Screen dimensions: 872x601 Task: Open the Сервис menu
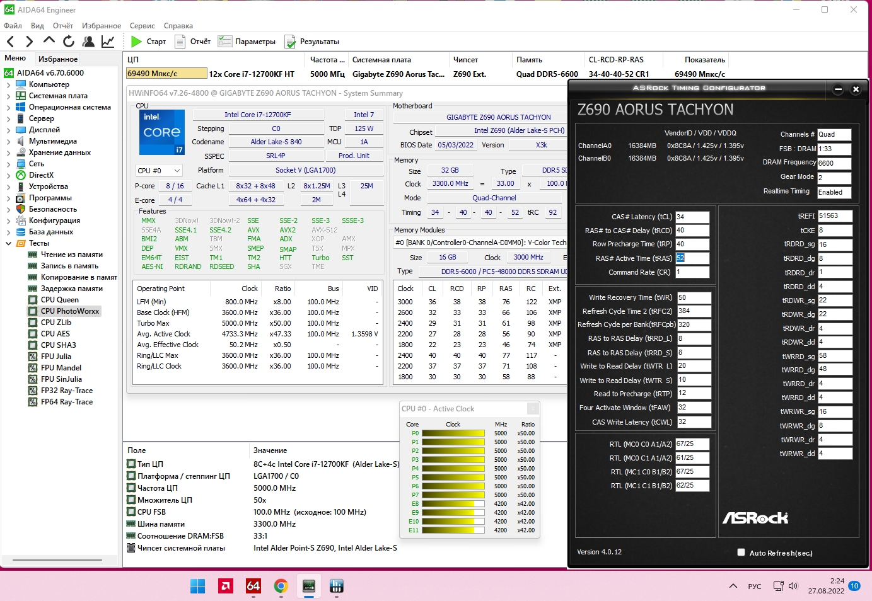tap(142, 26)
